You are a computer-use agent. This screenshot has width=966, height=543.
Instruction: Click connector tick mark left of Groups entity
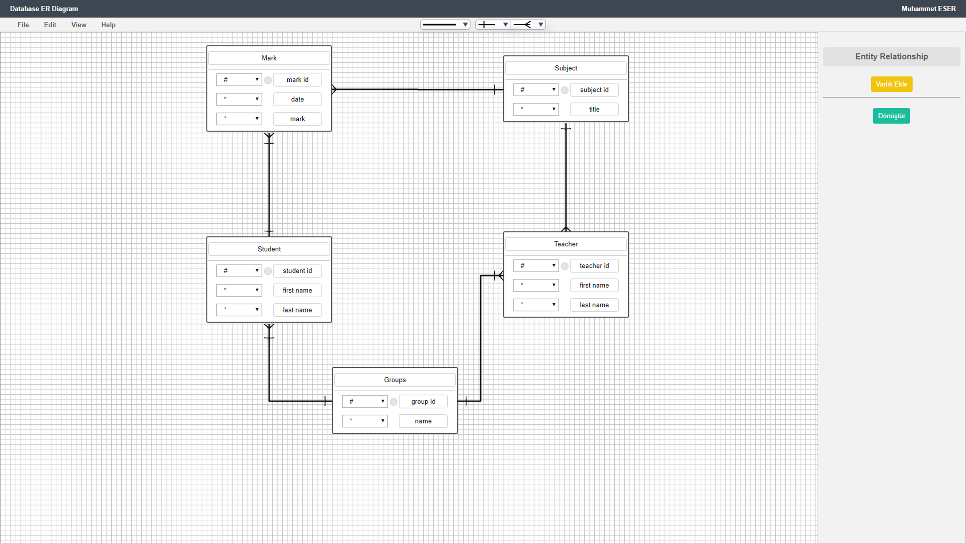tap(325, 401)
